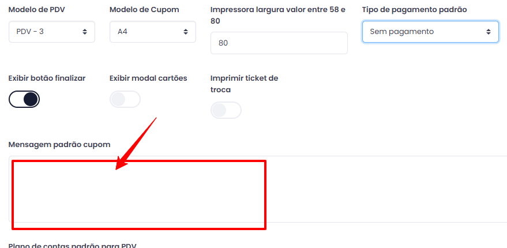Click the Imprimir ticket de troca label
Viewport: 507px width, 248px height.
pyautogui.click(x=244, y=84)
